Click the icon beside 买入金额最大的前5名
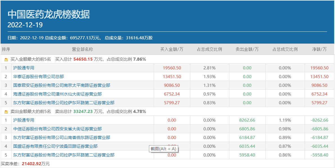Viewport: 335px width, 168px height. 6,60
